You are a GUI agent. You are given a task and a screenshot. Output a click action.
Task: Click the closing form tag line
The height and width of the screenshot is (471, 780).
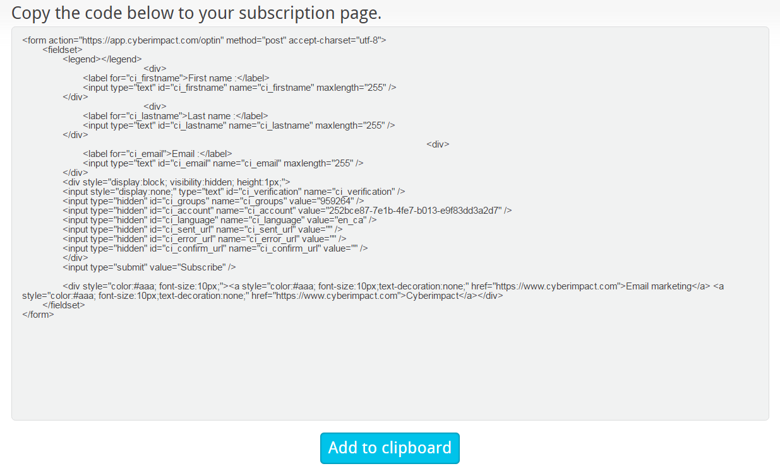38,315
